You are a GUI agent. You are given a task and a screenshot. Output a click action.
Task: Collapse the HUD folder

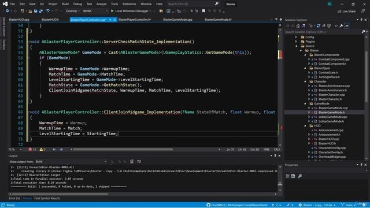pos(305,126)
